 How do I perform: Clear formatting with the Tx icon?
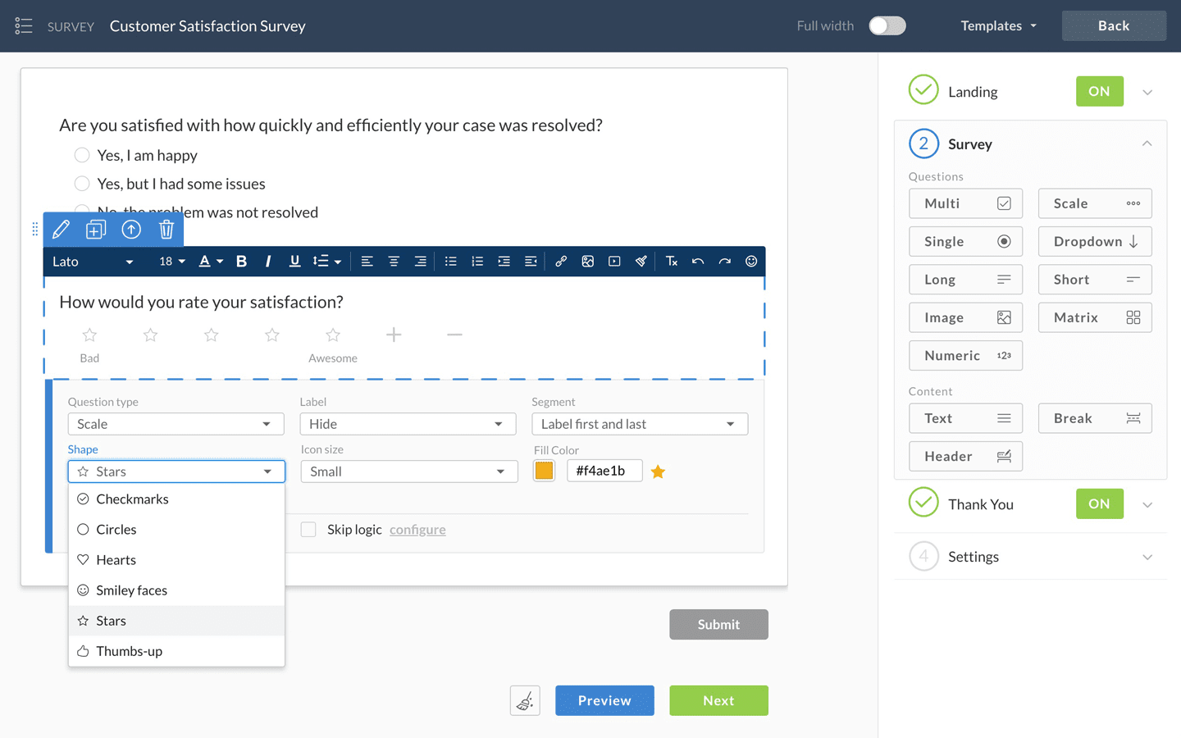(672, 261)
